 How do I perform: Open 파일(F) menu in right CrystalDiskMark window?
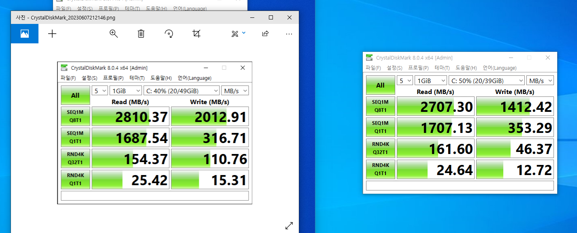tap(373, 68)
